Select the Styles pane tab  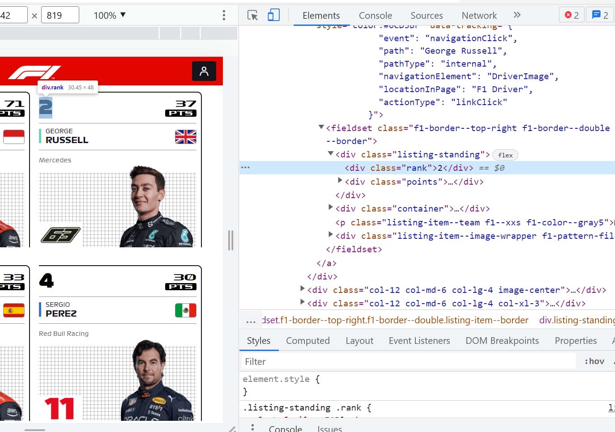[259, 341]
